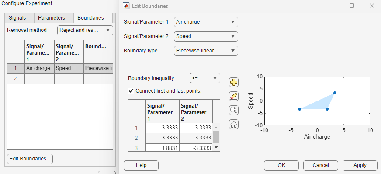Viewport: 381px width, 174px height.
Task: Click the OK button
Action: 281,165
